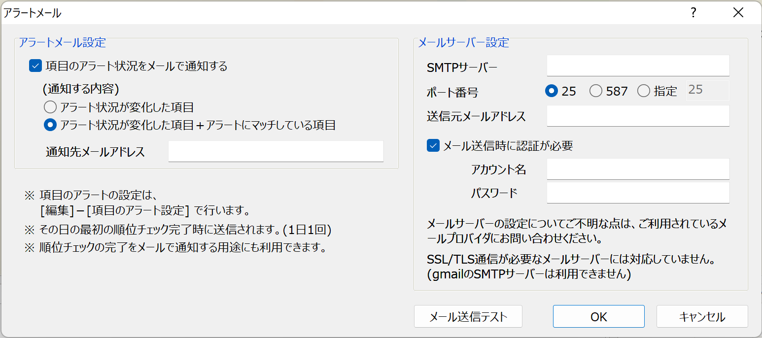Focus the パスワード input field
The image size is (762, 338).
point(637,193)
